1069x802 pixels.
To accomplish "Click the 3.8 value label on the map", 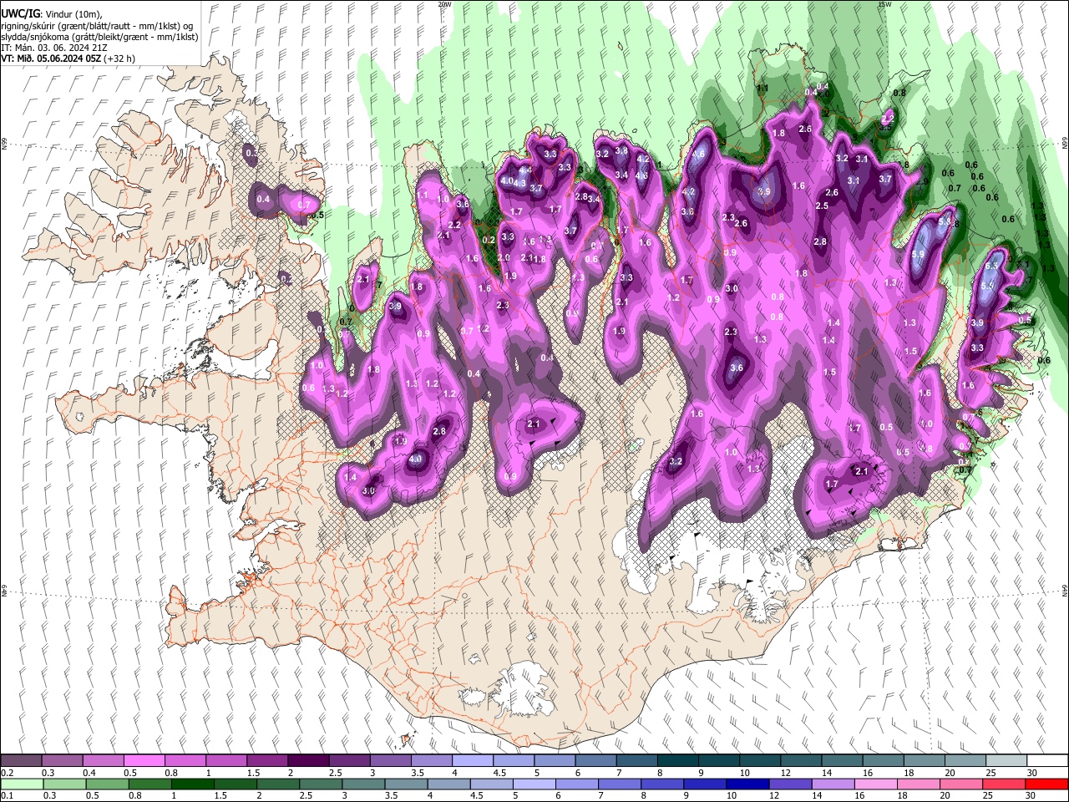I will 621,151.
